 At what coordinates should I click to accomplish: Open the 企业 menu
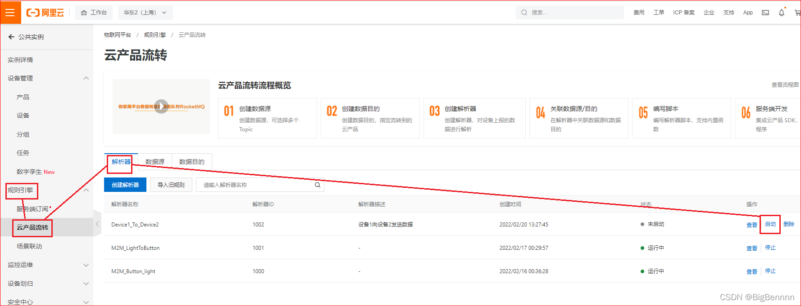click(x=709, y=13)
